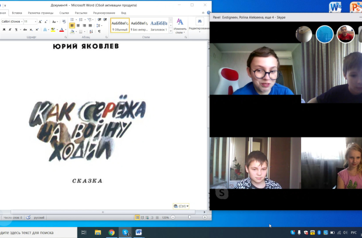Click zoom in plus button
The height and width of the screenshot is (238, 362).
pos(205,218)
